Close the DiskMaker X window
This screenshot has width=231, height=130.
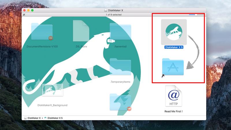point(25,10)
